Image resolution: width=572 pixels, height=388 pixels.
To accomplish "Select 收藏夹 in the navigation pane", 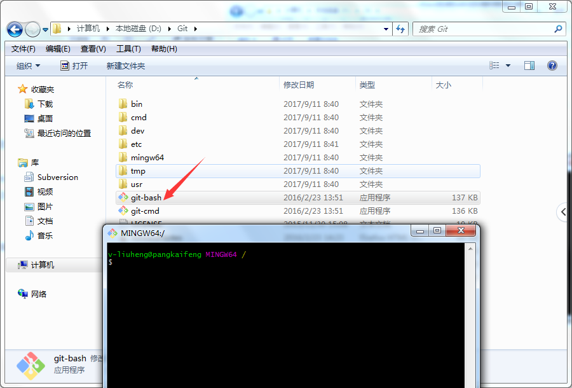I will (x=36, y=90).
